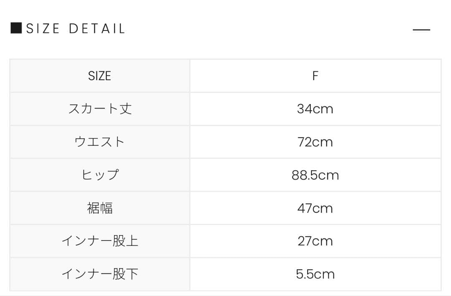Click the 34cm skirt length value
Screen dimensions: 451x296
[x=316, y=109]
